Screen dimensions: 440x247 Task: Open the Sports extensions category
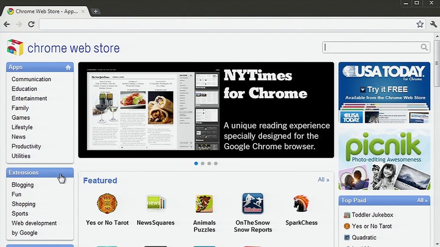pyautogui.click(x=20, y=214)
